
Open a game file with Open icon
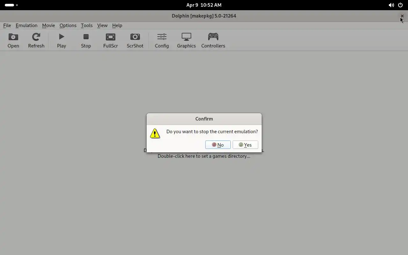(13, 40)
